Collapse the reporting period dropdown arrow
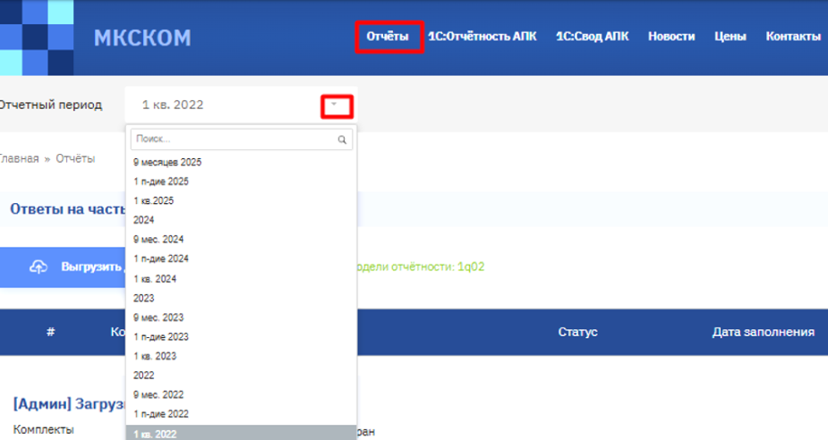This screenshot has width=828, height=440. (x=336, y=106)
